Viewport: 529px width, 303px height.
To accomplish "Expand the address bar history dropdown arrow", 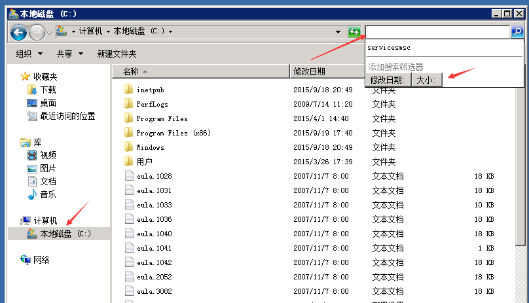I will point(338,31).
